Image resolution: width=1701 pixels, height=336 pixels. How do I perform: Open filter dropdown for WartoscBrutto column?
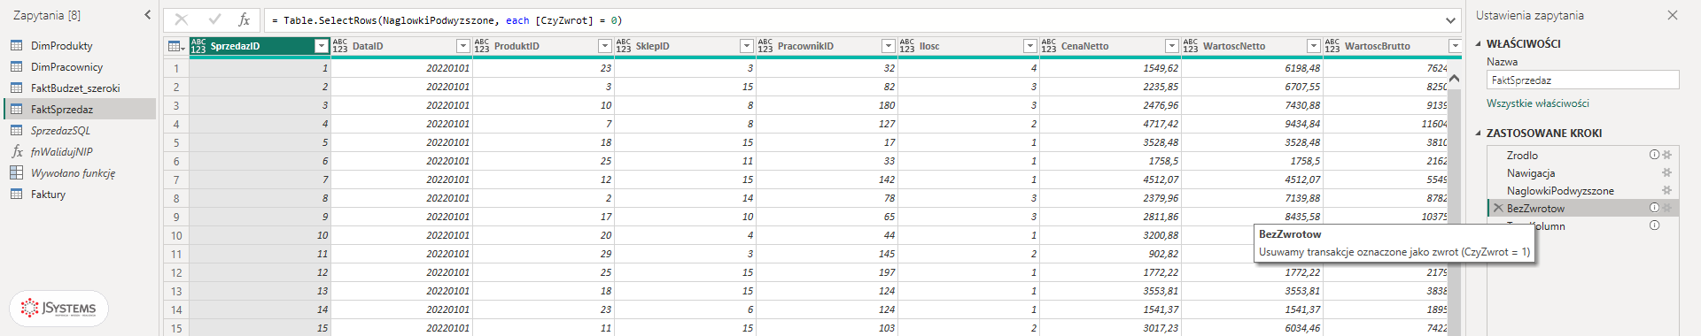pos(1455,46)
